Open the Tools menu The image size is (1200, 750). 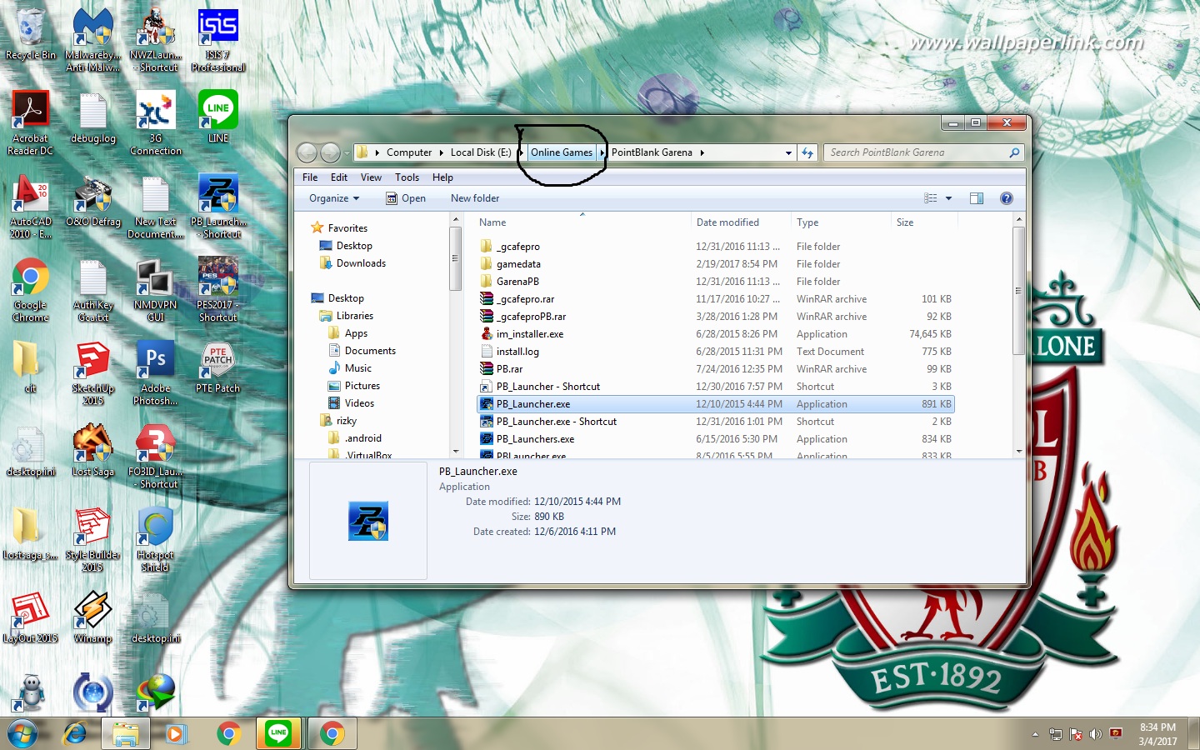pos(407,177)
